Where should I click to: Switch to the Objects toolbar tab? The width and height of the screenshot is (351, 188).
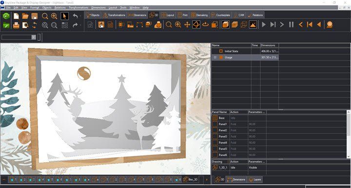click(93, 15)
